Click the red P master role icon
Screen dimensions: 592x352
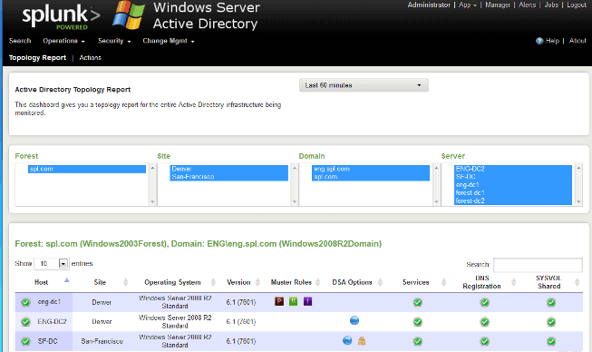tap(279, 301)
